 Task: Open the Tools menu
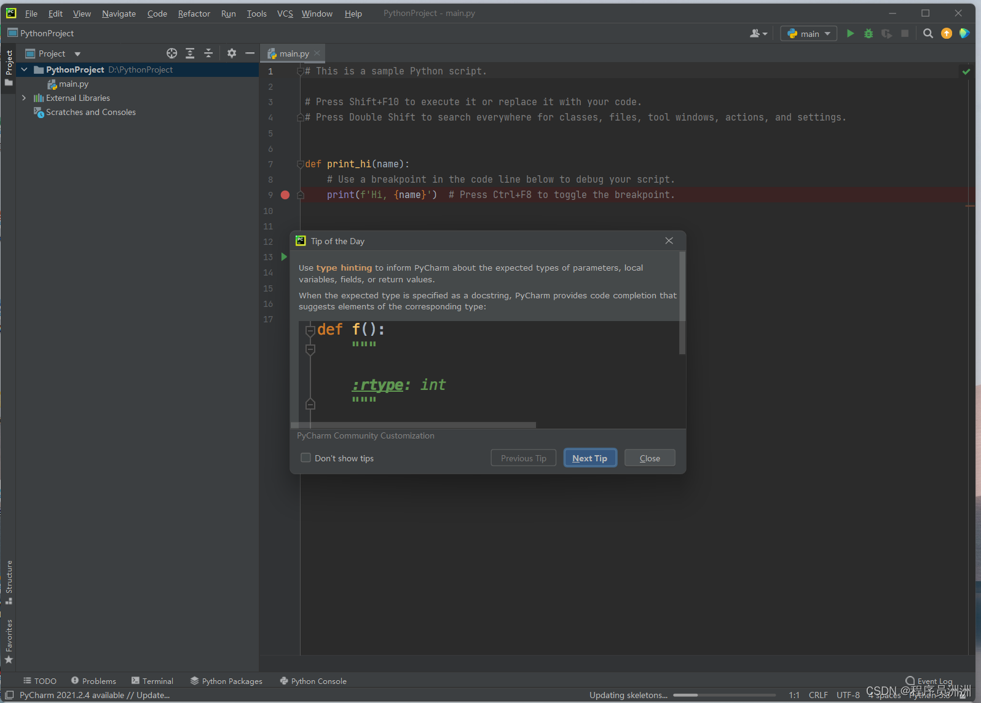pyautogui.click(x=257, y=14)
